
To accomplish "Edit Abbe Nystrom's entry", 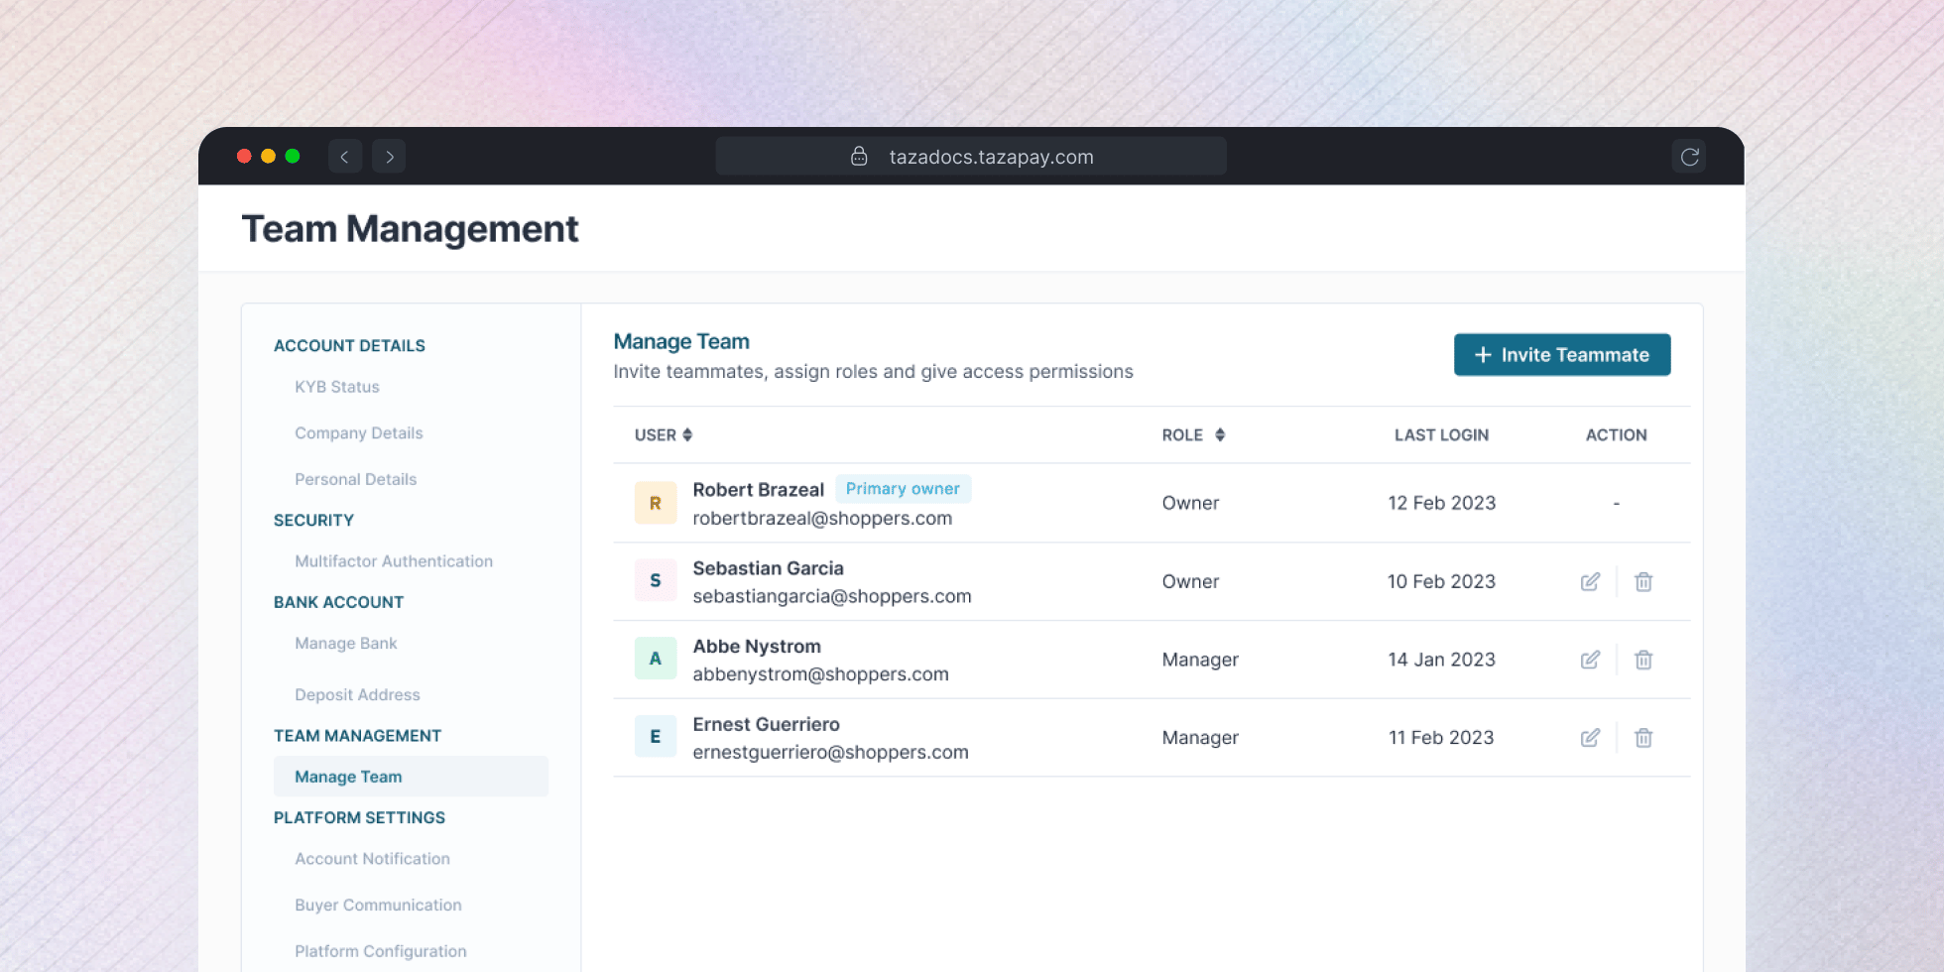I will pyautogui.click(x=1590, y=660).
